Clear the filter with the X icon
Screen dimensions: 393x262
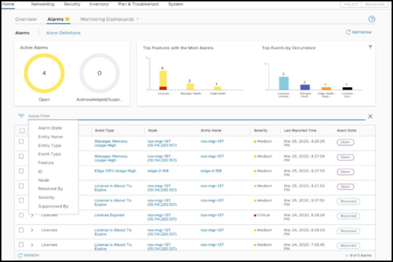click(370, 116)
